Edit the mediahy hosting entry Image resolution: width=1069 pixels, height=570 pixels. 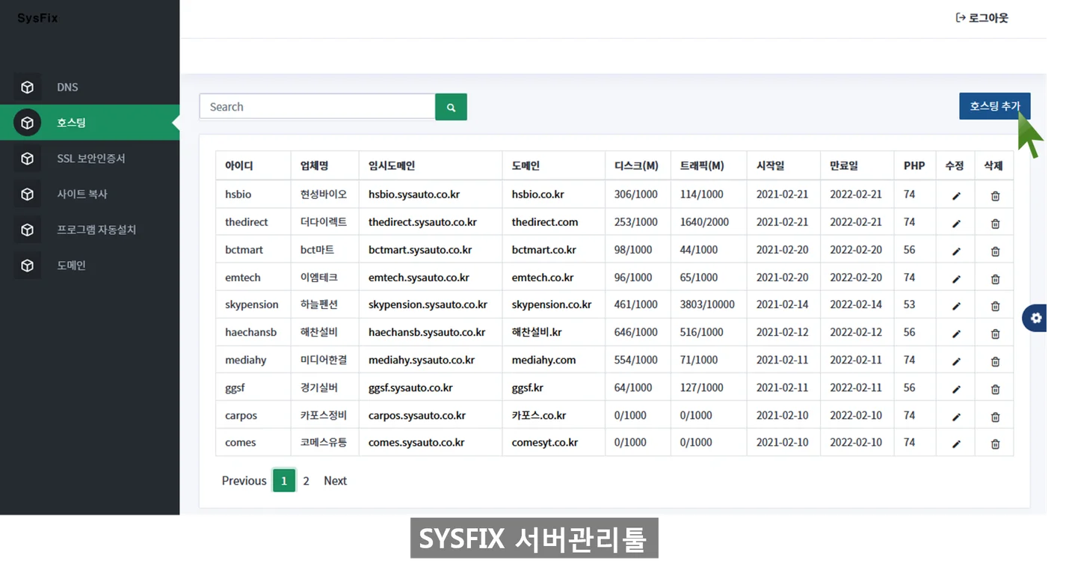point(956,361)
